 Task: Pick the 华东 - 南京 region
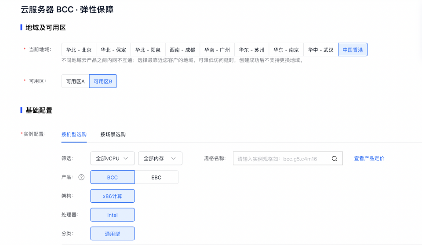[286, 50]
